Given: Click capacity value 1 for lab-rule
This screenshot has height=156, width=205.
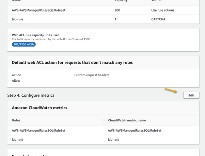Looking at the screenshot, I should pos(115,19).
